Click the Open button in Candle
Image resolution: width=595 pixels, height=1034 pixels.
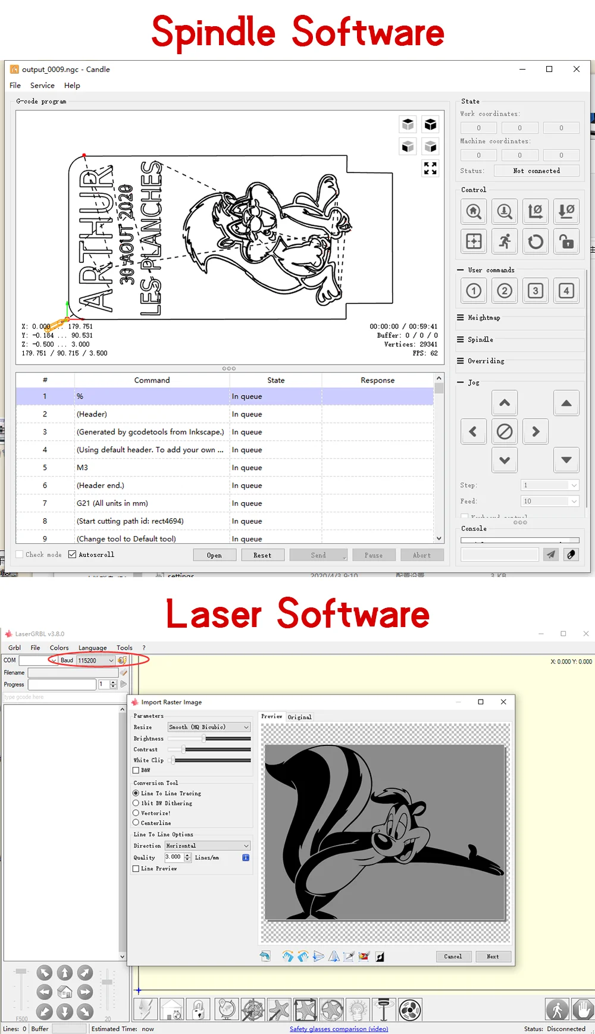coord(214,555)
